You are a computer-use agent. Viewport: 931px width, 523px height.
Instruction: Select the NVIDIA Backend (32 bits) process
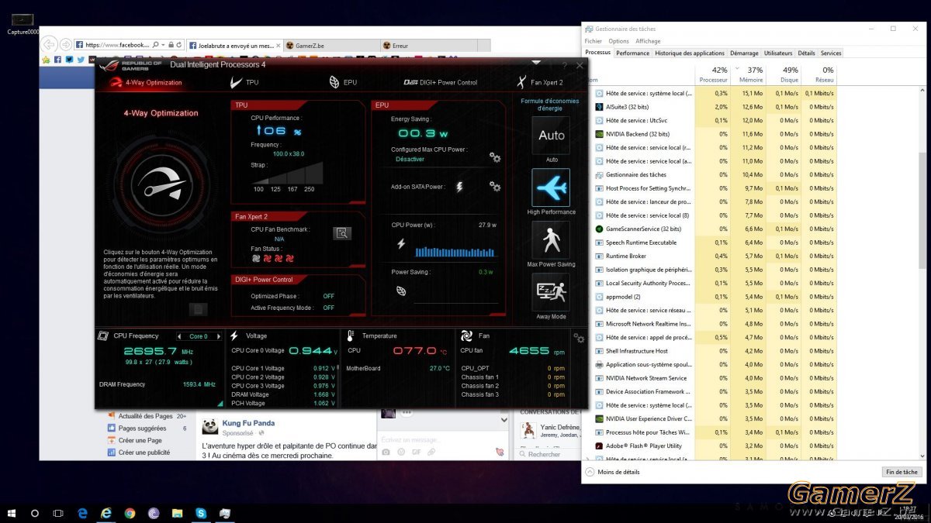point(715,134)
